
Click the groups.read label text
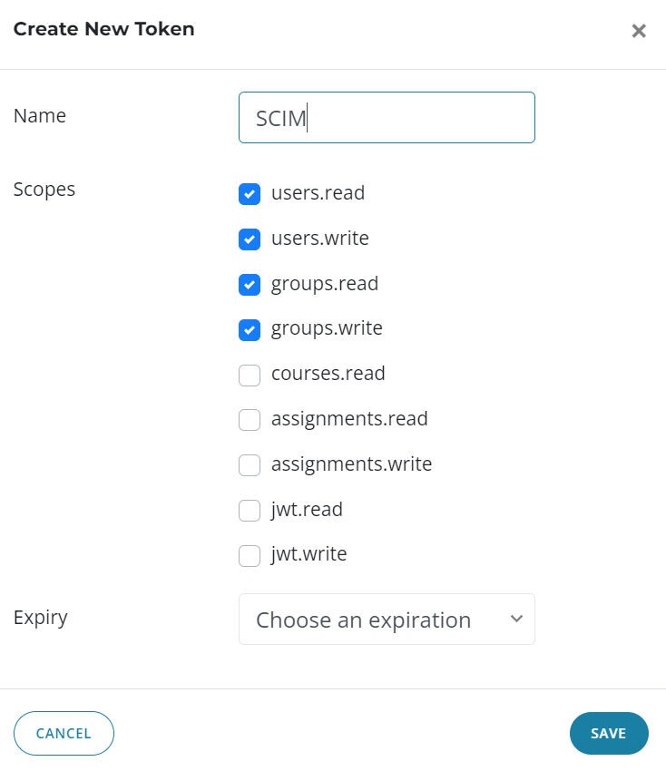pyautogui.click(x=324, y=284)
